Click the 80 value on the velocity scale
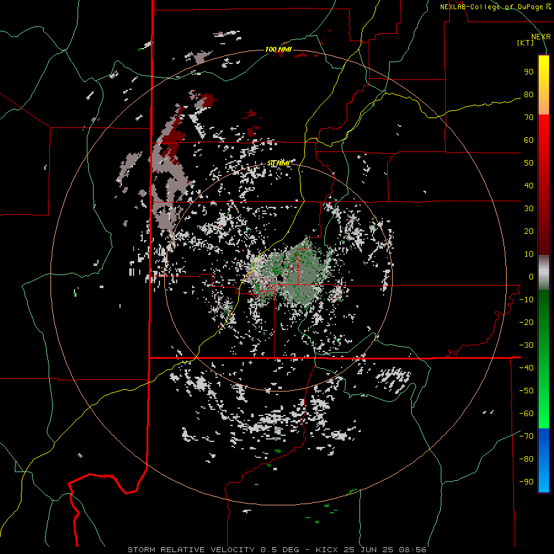Viewport: 554px width, 554px height. (x=529, y=95)
